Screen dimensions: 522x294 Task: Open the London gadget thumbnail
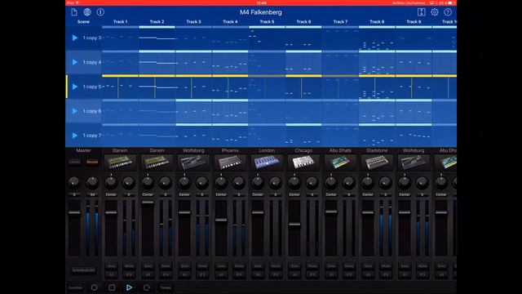[267, 163]
